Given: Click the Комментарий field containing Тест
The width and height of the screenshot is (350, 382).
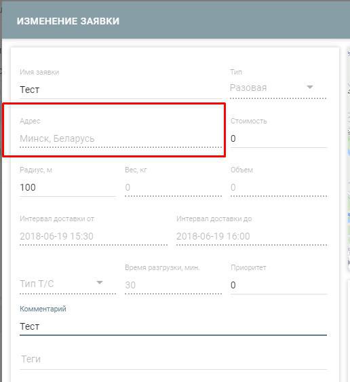Looking at the screenshot, I should pyautogui.click(x=173, y=326).
